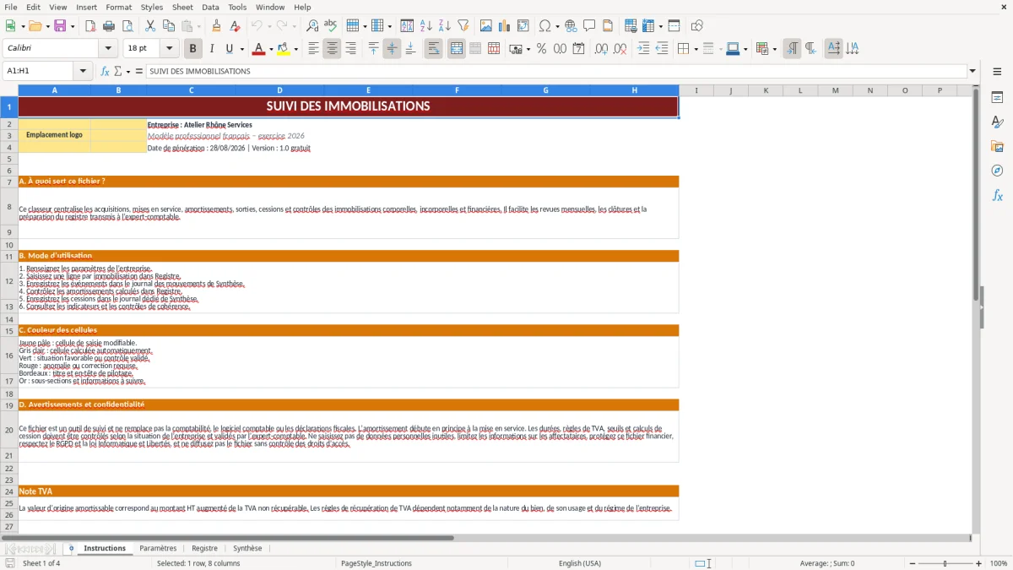Click the Save document icon

tap(60, 26)
